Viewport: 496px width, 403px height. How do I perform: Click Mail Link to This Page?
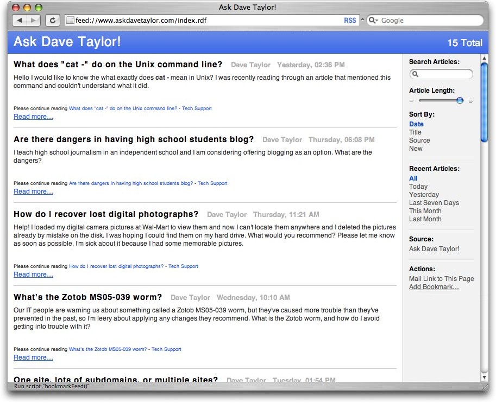(x=441, y=279)
